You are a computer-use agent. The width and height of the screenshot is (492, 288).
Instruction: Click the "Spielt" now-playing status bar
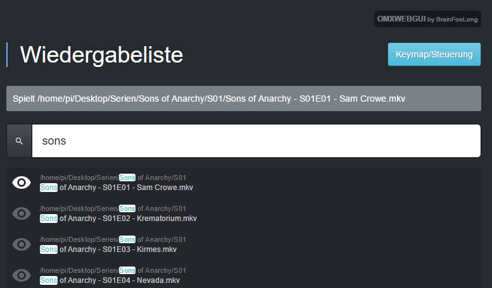[244, 99]
